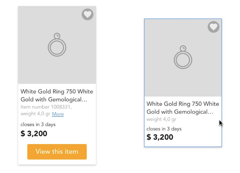This screenshot has width=240, height=173.
Task: Click the $ 3,200 price on right card
Action: point(160,137)
